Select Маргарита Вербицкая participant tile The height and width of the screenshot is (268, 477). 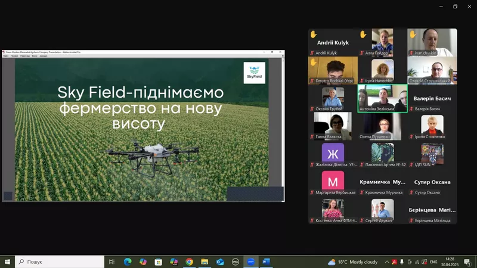(333, 182)
